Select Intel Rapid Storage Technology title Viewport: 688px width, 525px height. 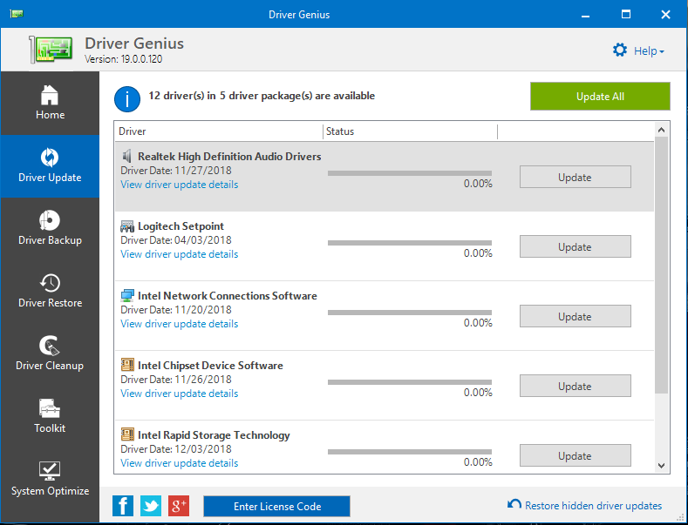214,435
